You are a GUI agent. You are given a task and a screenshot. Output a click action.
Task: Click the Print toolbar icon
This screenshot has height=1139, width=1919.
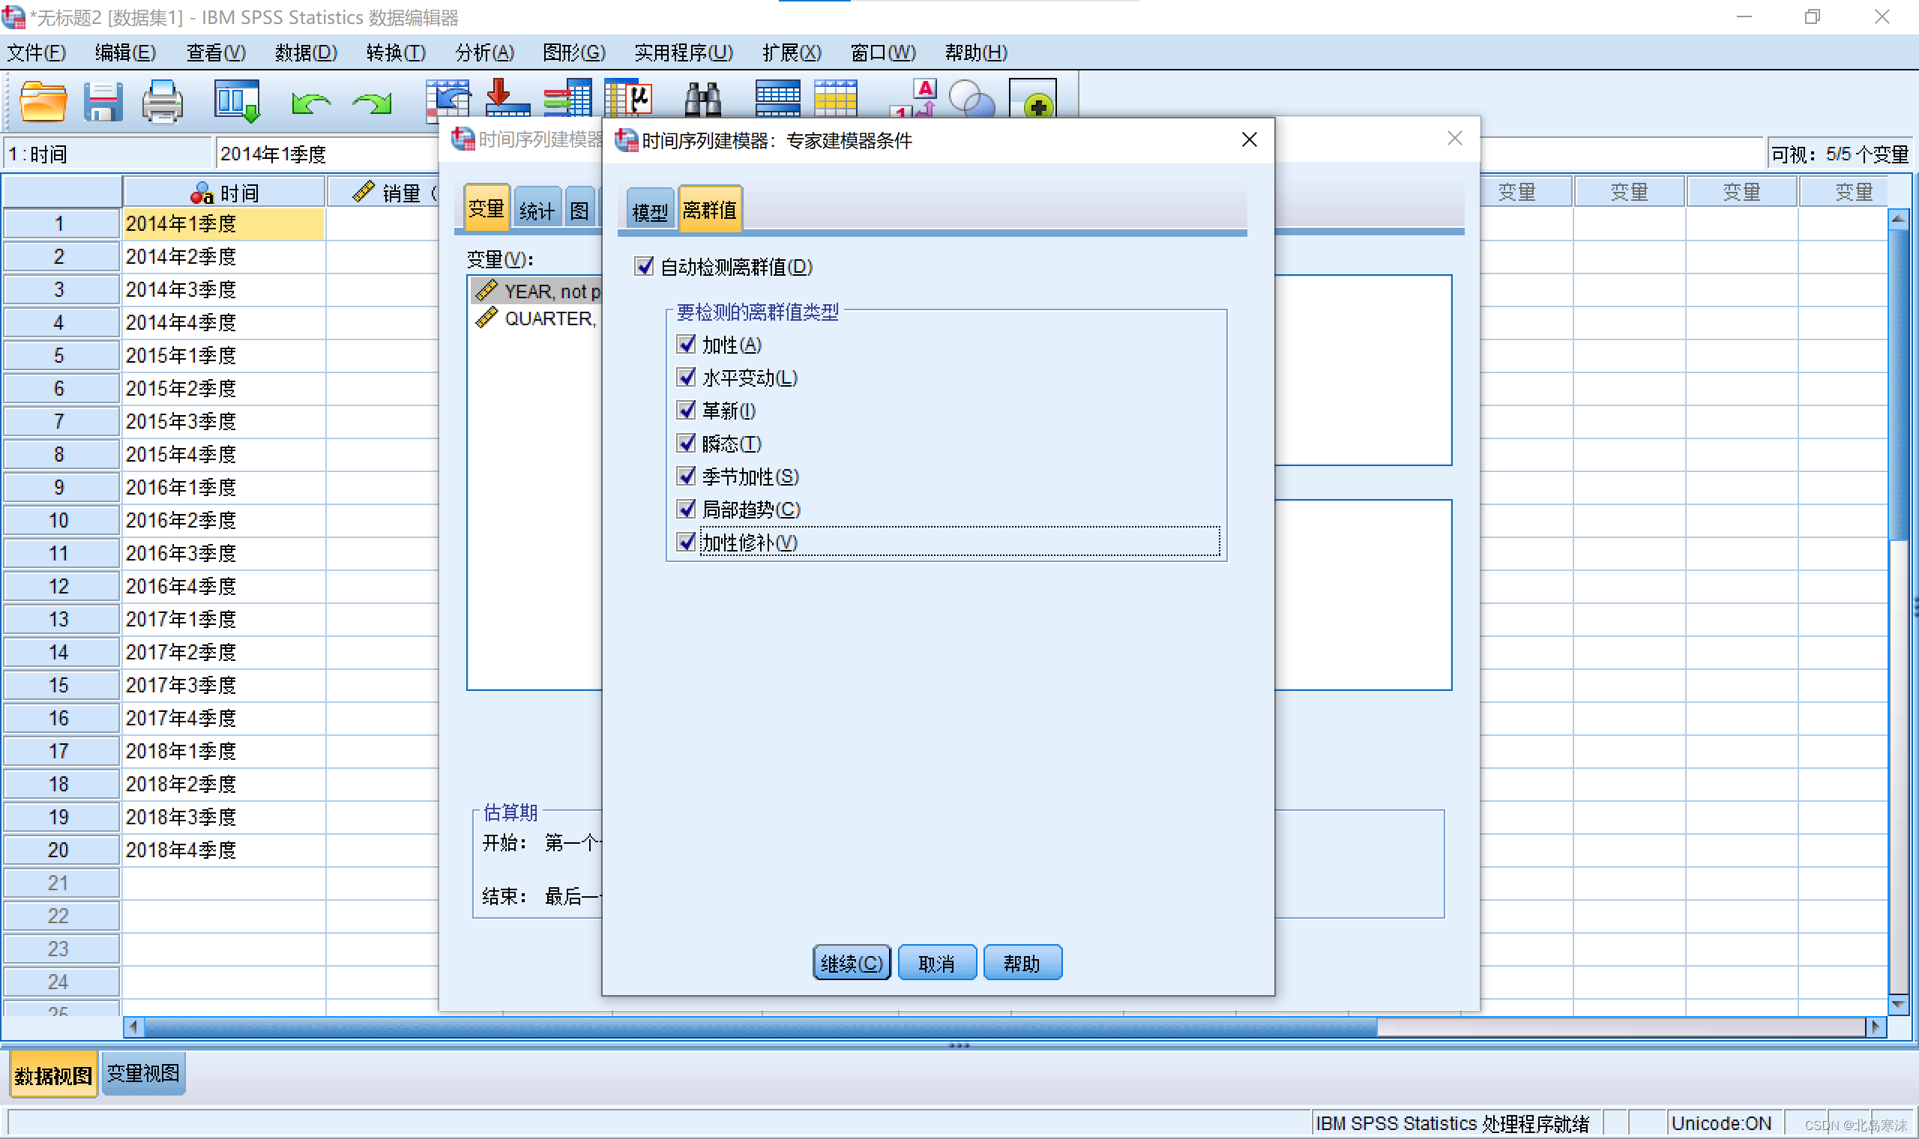click(x=162, y=100)
